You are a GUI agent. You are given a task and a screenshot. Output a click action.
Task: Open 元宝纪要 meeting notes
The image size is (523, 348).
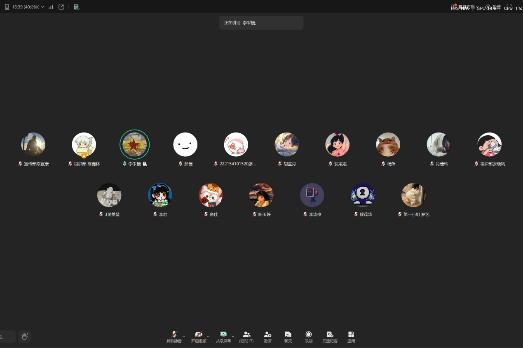pos(330,336)
